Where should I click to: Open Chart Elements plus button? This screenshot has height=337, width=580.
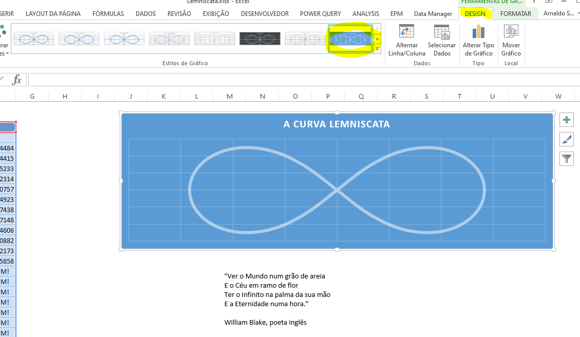[x=567, y=120]
